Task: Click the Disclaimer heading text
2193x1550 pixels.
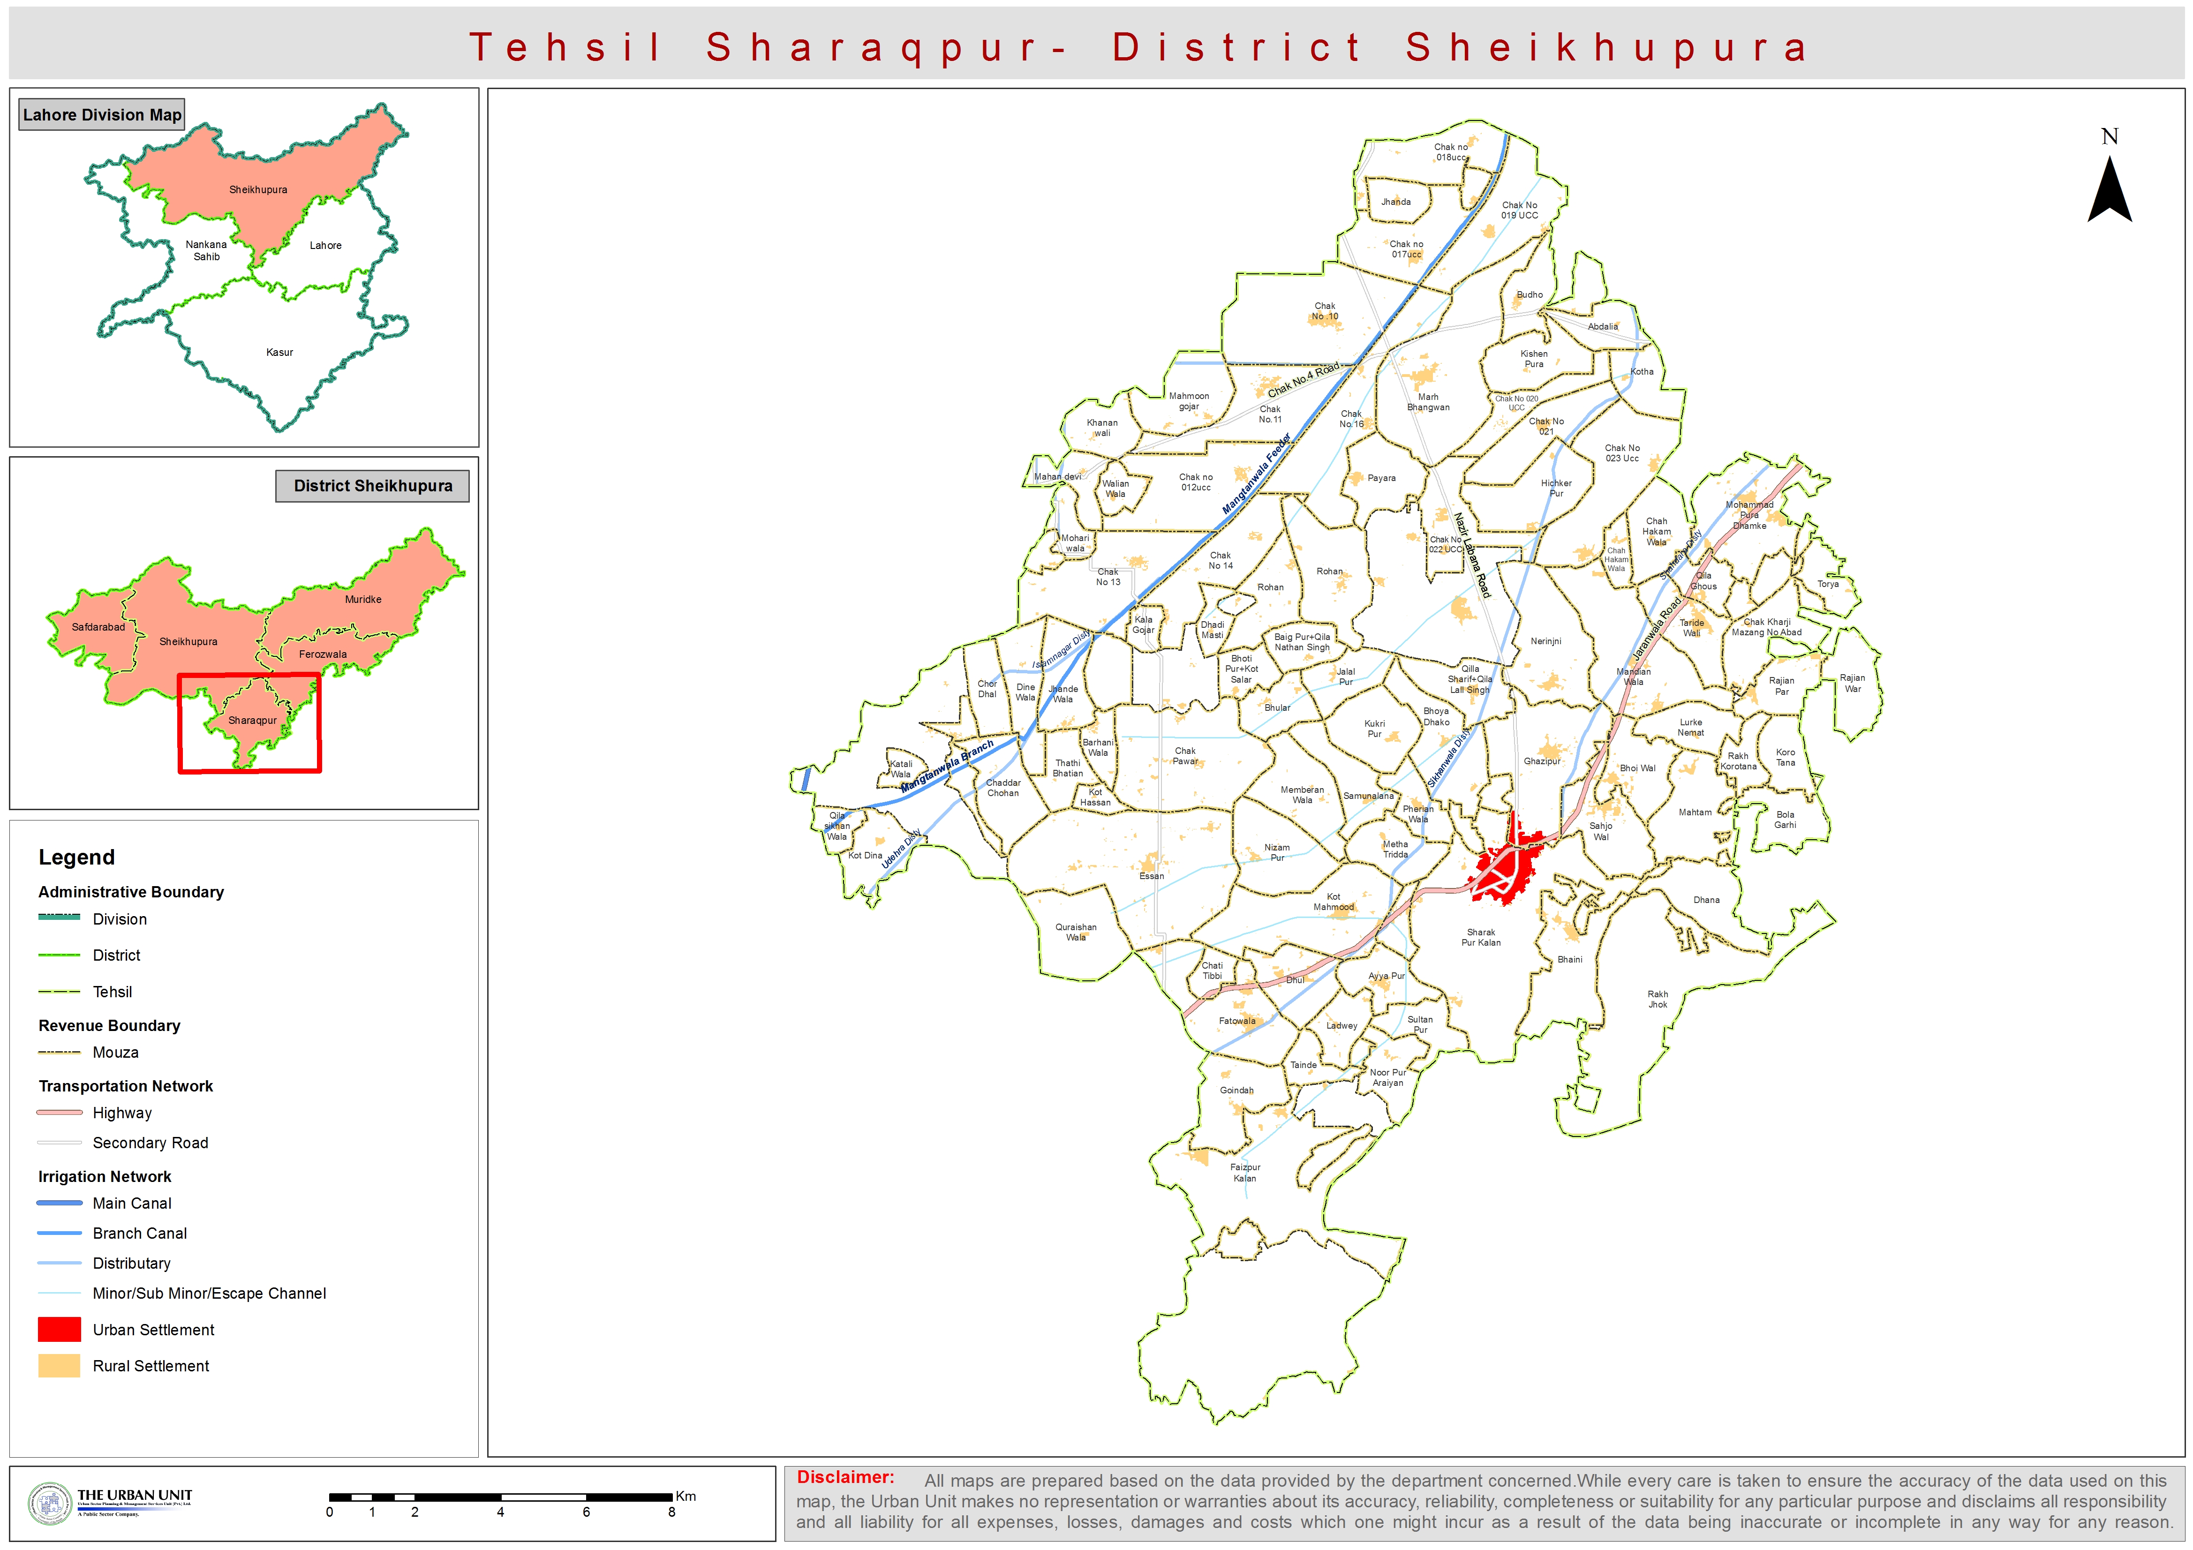Action: [845, 1477]
